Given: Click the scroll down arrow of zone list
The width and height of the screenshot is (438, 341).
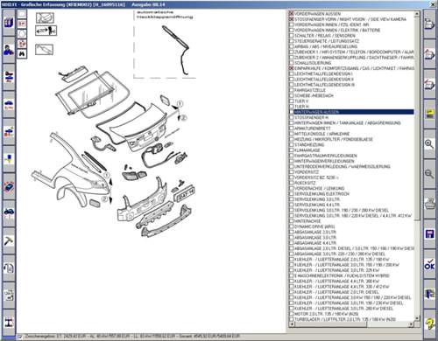Looking at the screenshot, I should [417, 318].
